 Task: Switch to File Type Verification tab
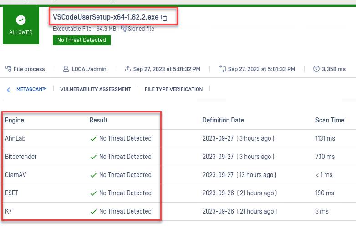(173, 90)
